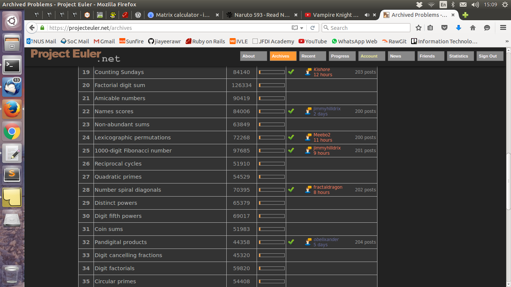Open the Dropbox tray indicator
Viewport: 511px width, 287px height.
(x=419, y=4)
